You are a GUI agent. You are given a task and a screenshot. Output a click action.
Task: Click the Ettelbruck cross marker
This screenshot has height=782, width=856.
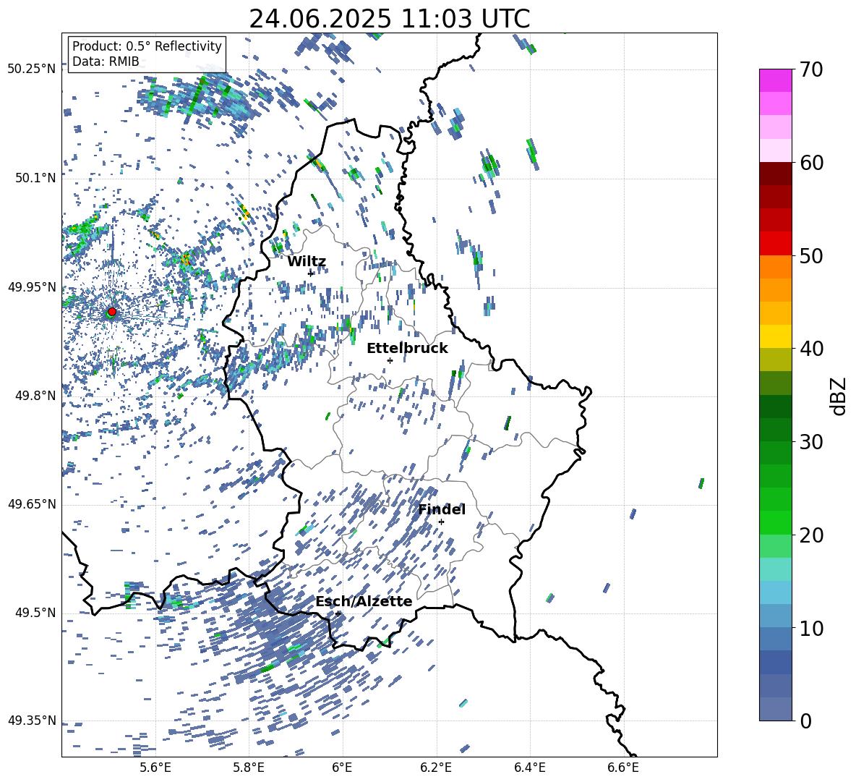[390, 360]
